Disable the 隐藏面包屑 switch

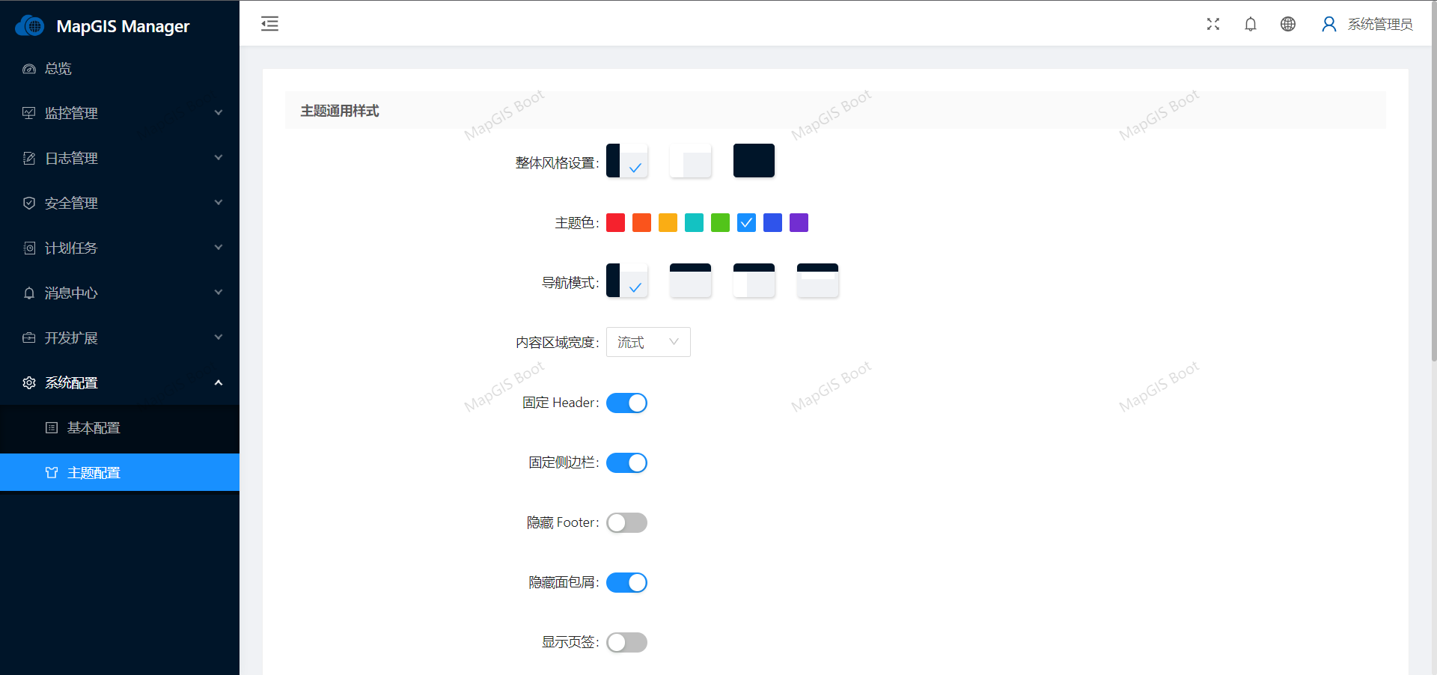626,582
